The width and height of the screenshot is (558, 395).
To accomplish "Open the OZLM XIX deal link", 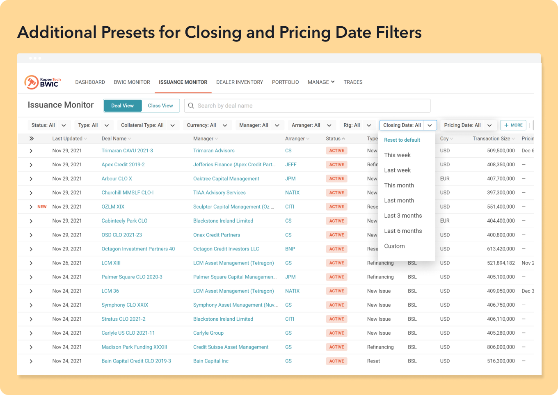I will click(113, 207).
